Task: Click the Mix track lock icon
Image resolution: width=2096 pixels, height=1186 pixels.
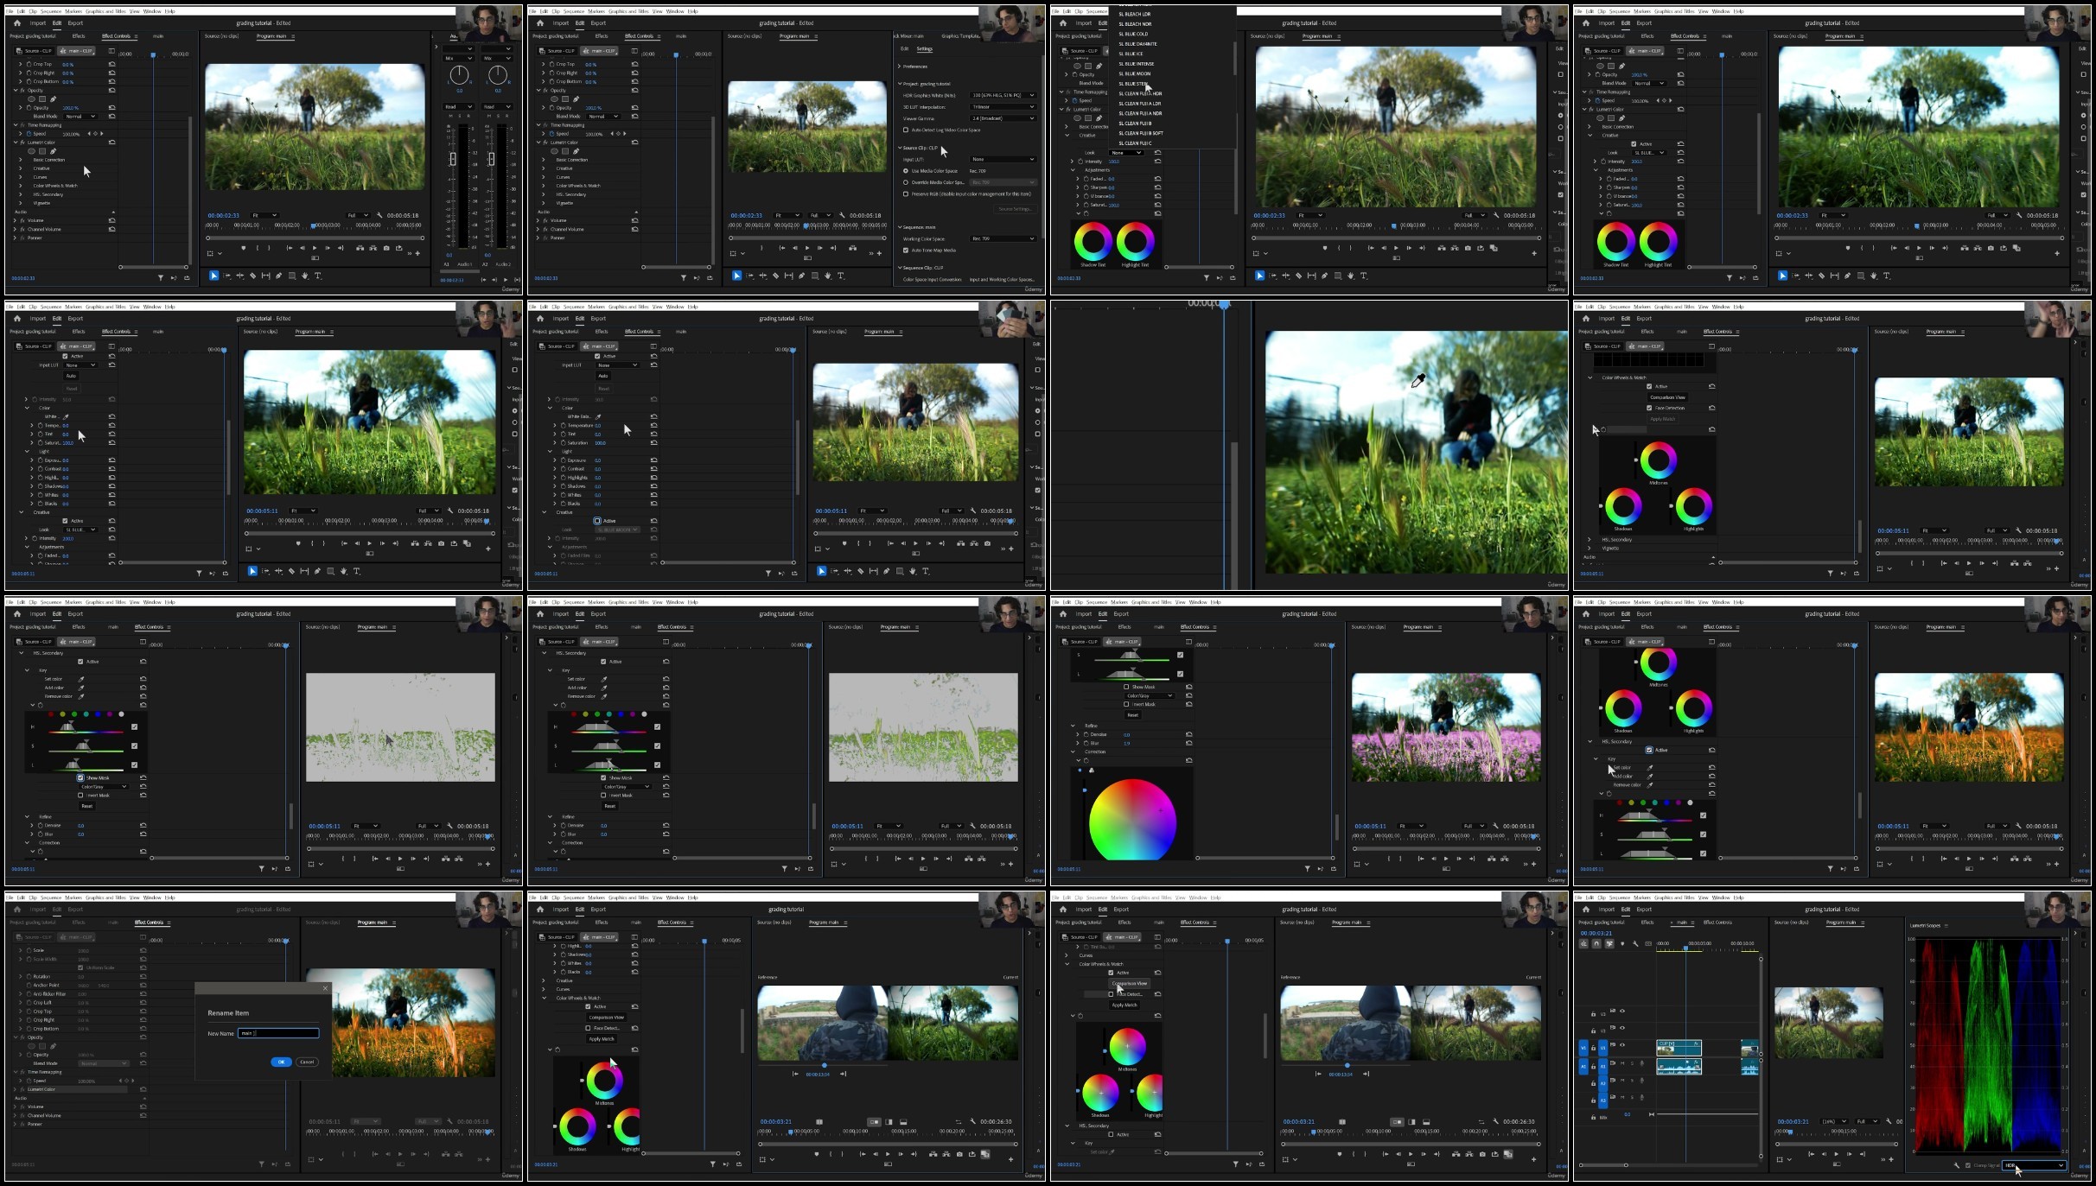Action: tap(1594, 1117)
